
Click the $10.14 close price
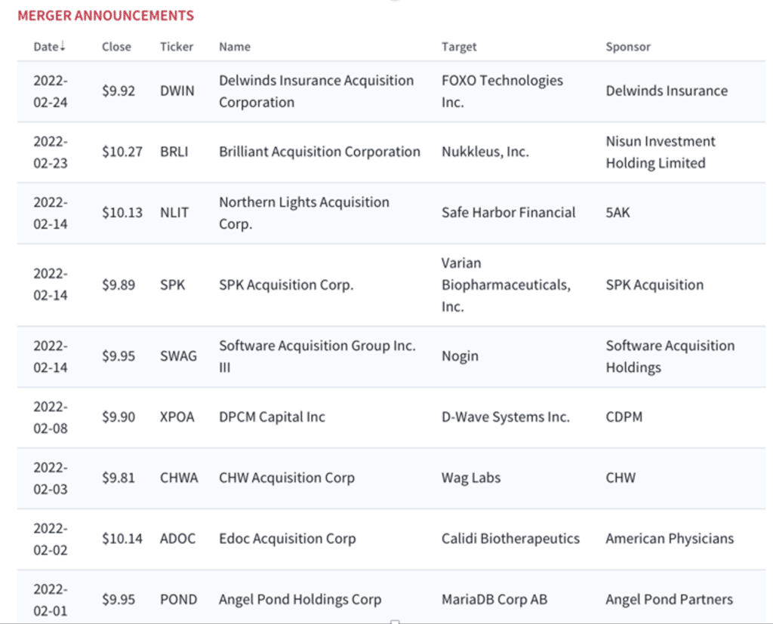click(x=122, y=539)
